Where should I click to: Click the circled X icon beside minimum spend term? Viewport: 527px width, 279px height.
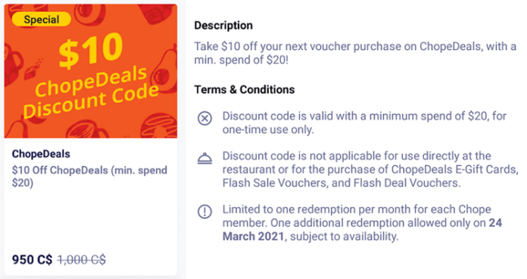(204, 118)
